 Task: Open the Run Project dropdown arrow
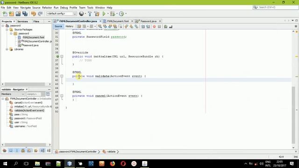[x=108, y=14]
